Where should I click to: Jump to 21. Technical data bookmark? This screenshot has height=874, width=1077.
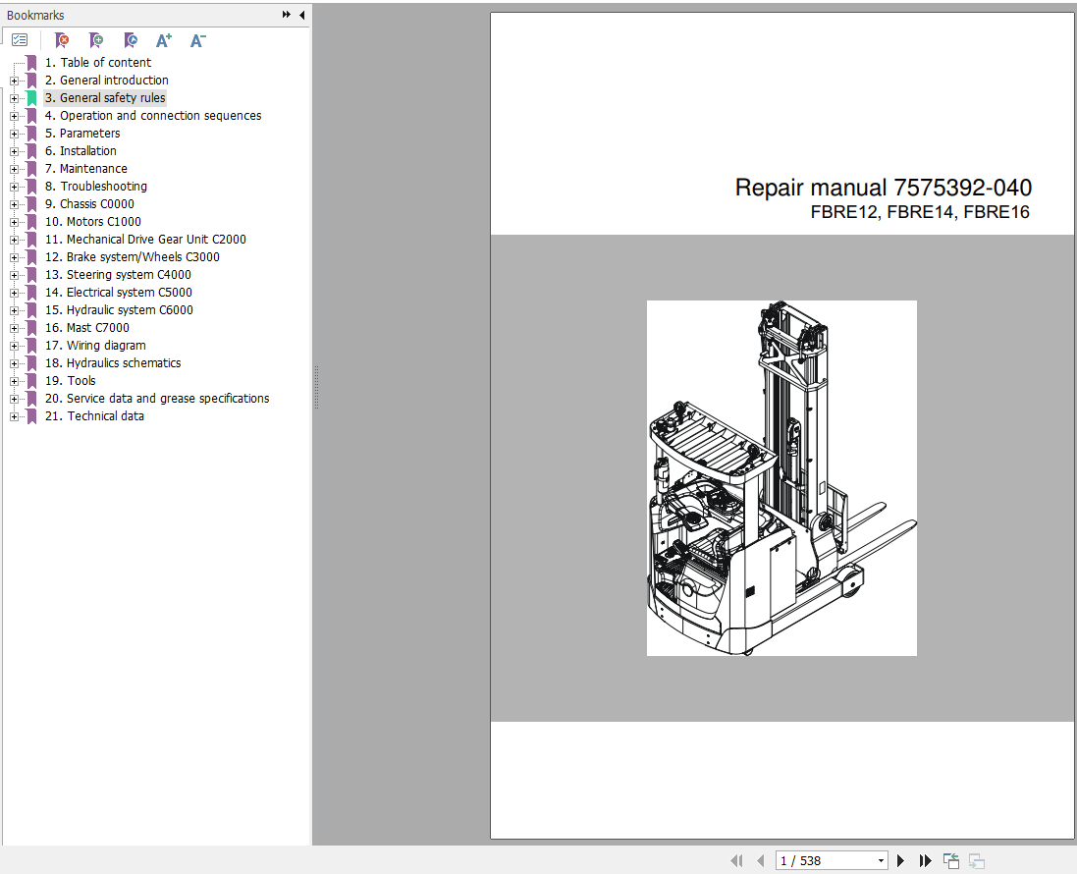pos(95,416)
